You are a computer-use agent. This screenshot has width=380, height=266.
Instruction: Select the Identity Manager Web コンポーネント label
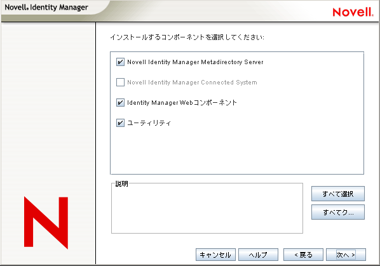[182, 103]
